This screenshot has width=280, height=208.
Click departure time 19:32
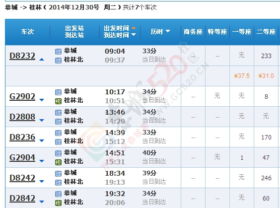tap(115, 194)
